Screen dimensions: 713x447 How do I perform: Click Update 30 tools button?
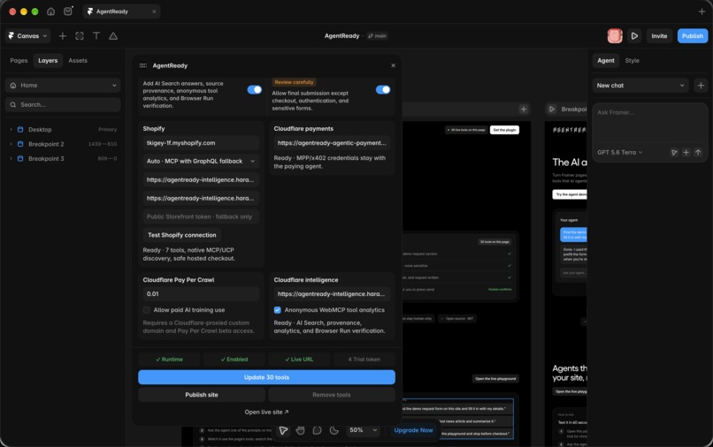coord(266,377)
